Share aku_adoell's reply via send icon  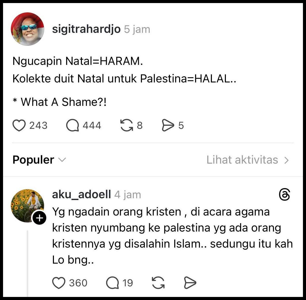[x=190, y=283]
